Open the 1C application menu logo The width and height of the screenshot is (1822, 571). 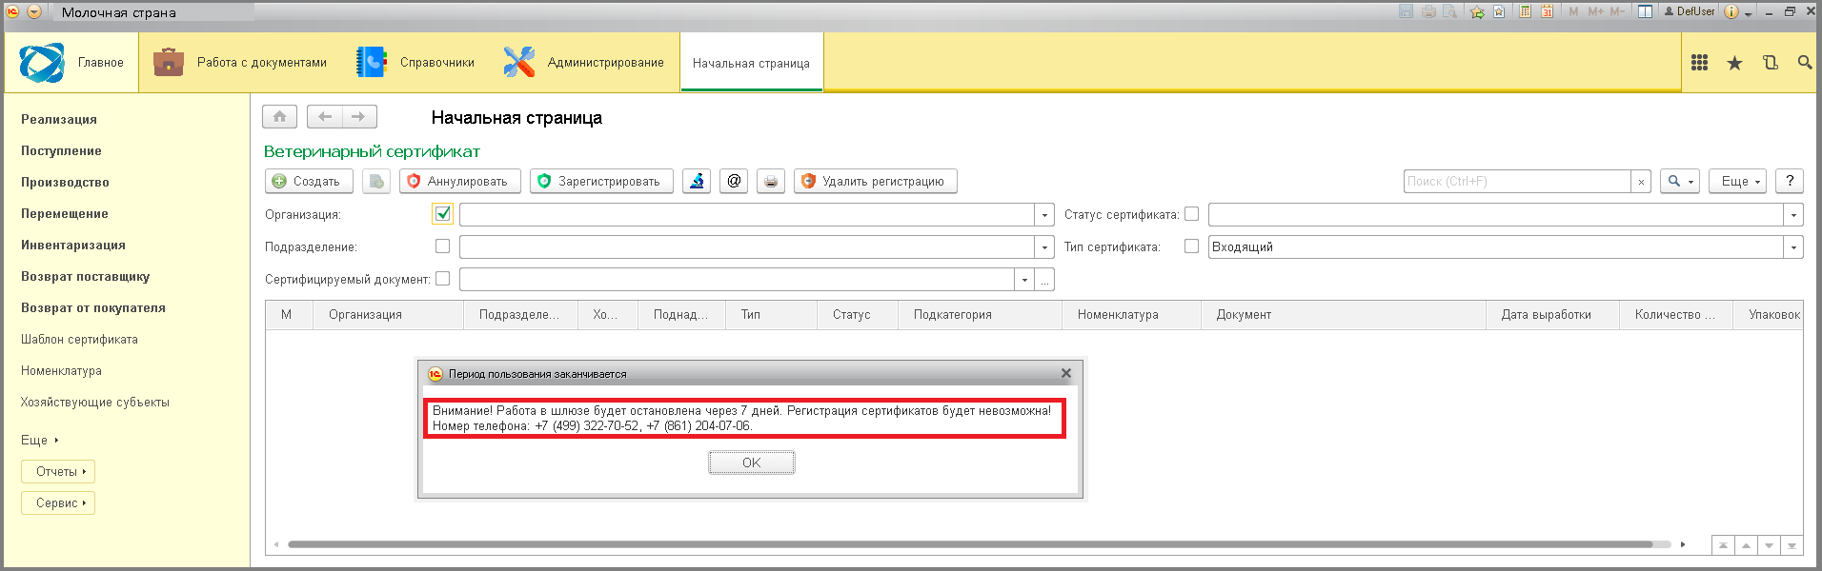coord(13,12)
